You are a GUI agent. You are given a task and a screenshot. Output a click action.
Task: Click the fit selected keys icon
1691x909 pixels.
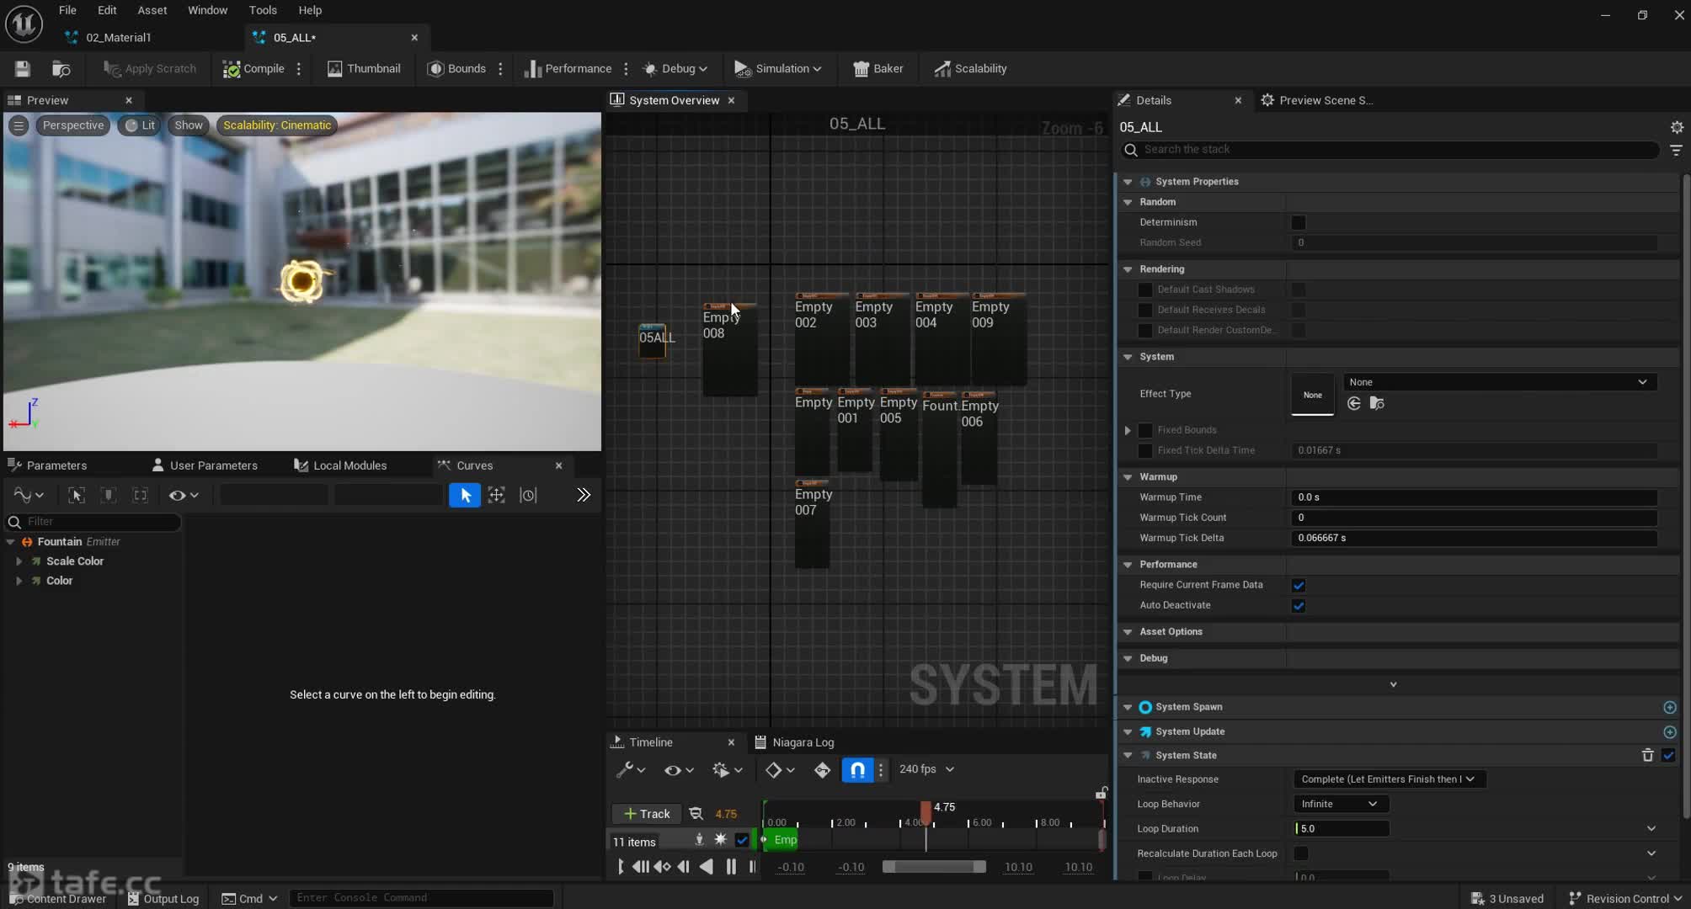77,495
